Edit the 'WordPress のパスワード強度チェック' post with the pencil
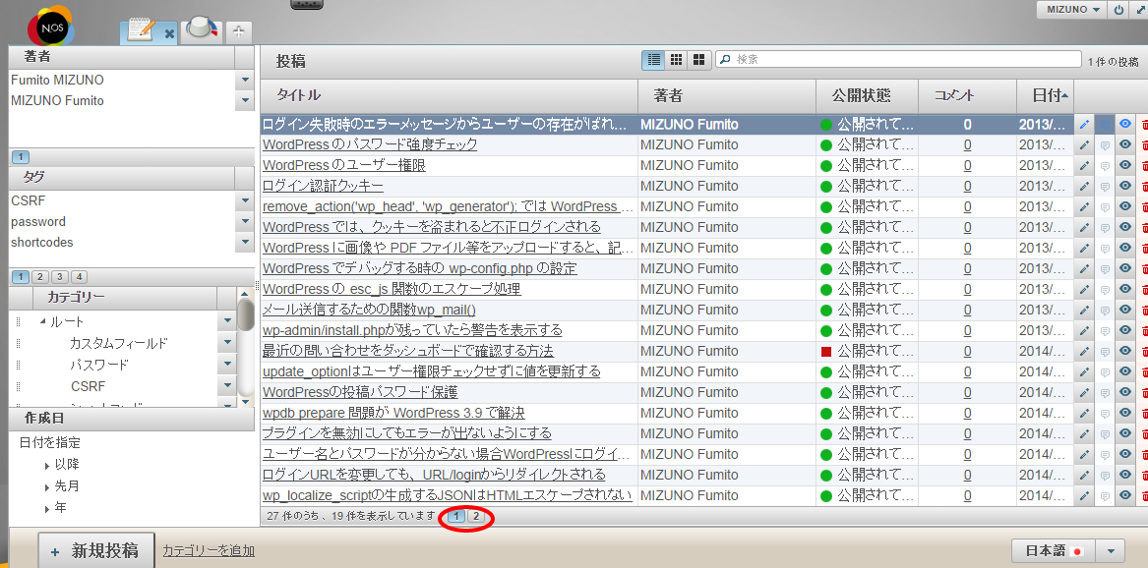This screenshot has width=1148, height=568. (x=1084, y=145)
